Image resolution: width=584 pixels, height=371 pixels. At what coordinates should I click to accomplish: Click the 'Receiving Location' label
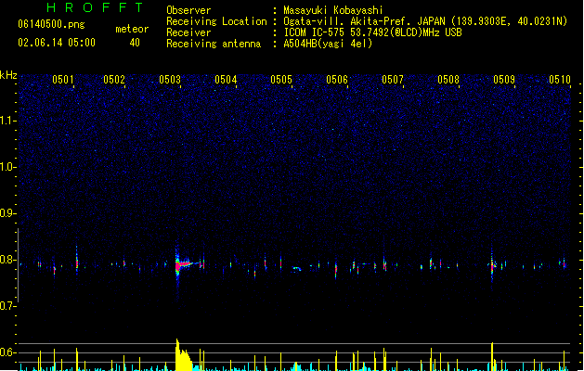(216, 21)
